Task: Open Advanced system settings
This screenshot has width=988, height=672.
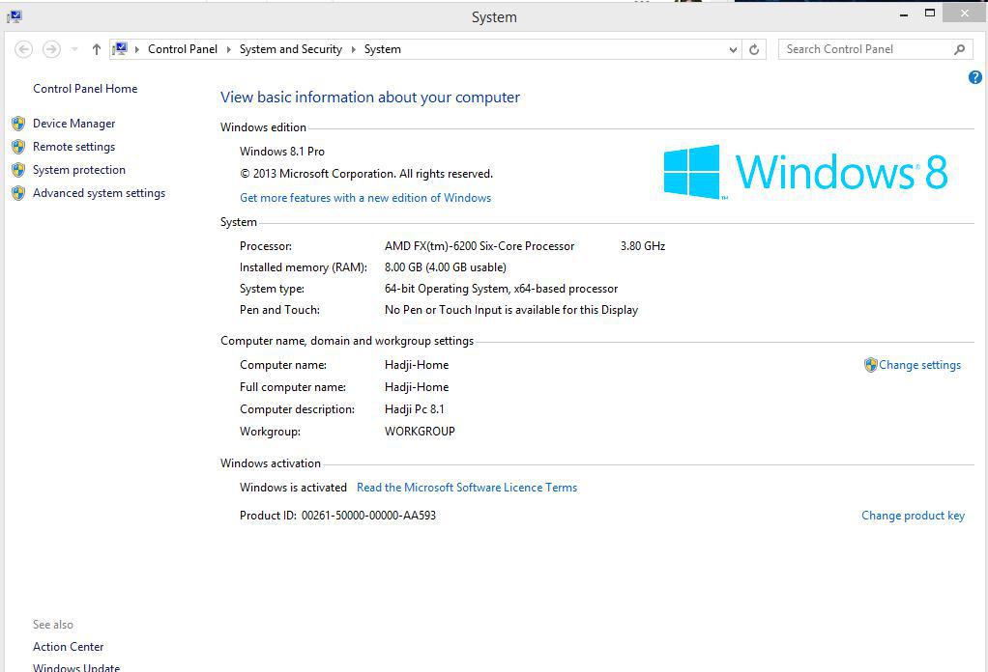Action: [99, 193]
